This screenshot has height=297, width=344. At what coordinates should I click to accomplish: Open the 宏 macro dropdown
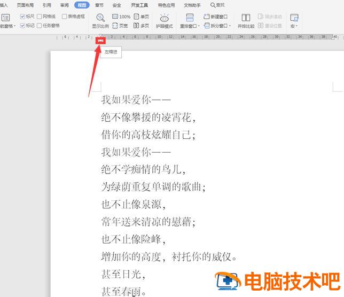(x=294, y=26)
